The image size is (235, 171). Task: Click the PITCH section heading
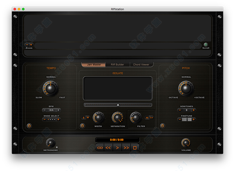click(x=186, y=68)
